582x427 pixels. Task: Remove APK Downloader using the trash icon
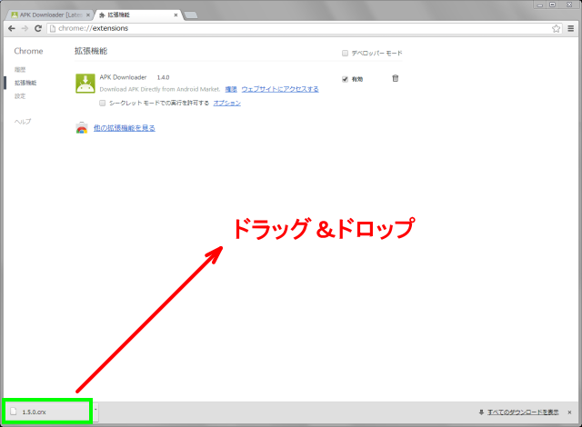click(x=395, y=79)
